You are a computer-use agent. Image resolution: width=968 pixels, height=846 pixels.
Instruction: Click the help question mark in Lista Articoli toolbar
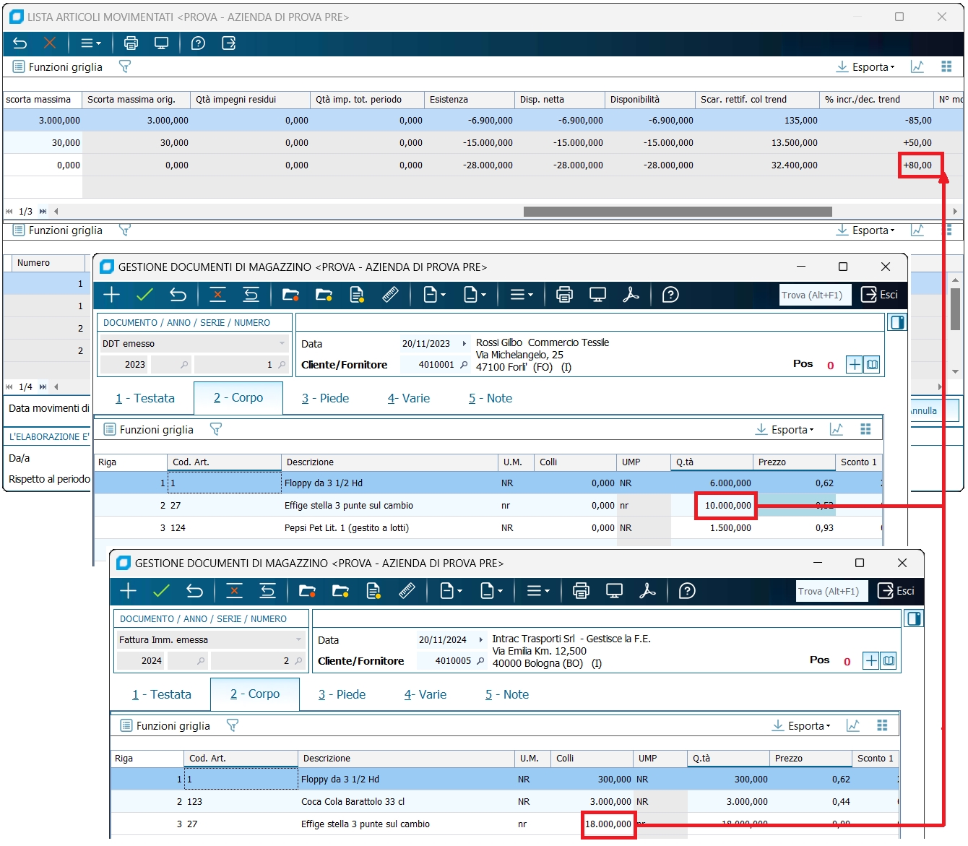(198, 43)
